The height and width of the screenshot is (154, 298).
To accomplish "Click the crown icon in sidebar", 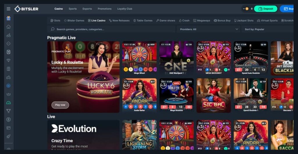I will tap(8, 94).
